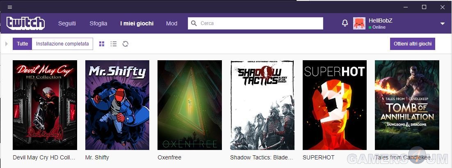Screen dimensions: 452x168
Task: Open the SUPERHOT cover
Action: click(335, 105)
